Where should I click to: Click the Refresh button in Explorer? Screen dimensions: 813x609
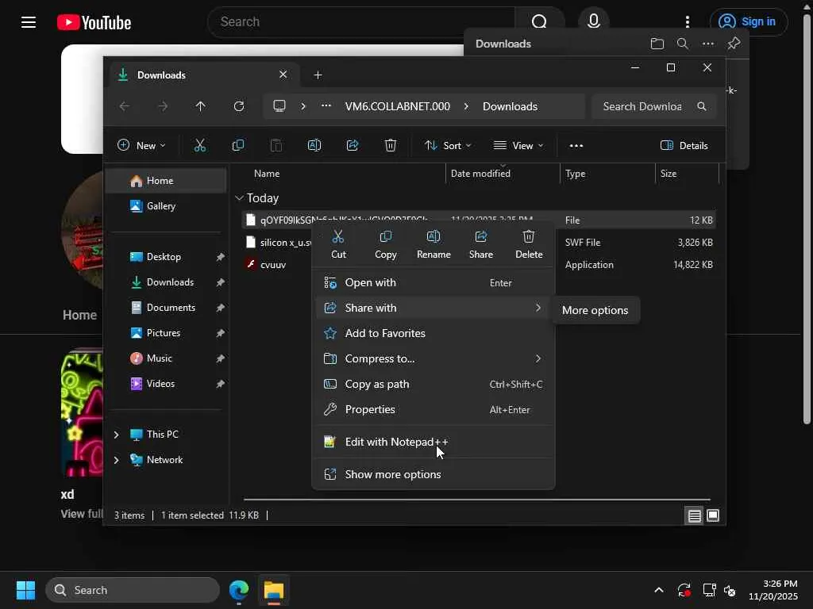pos(239,106)
